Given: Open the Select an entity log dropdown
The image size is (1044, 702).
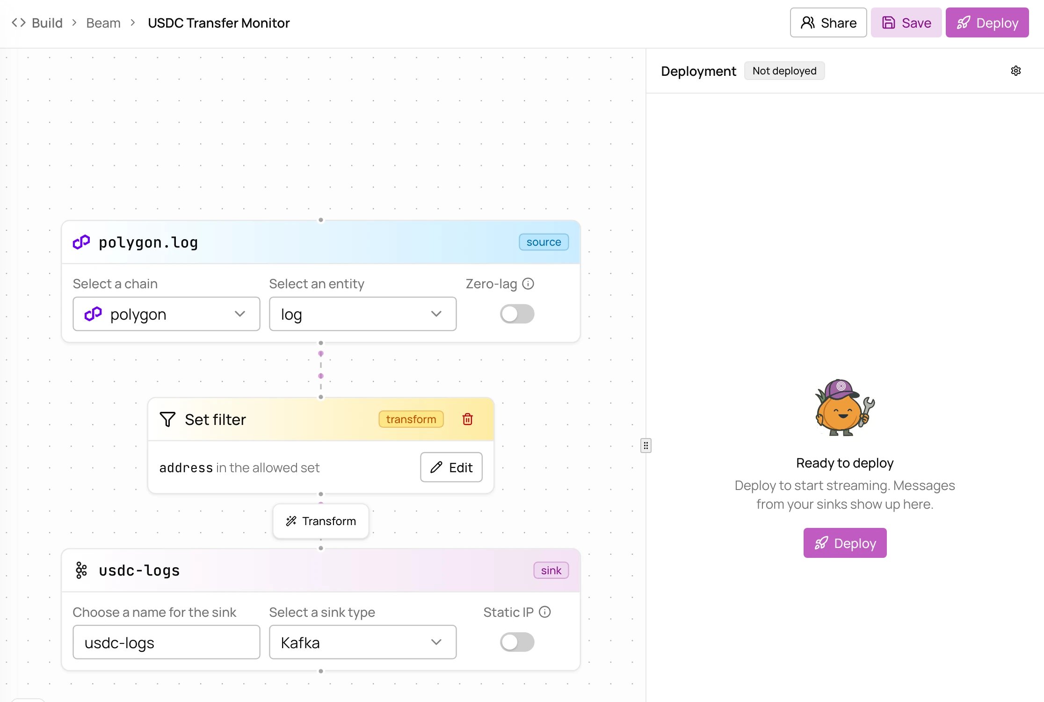Looking at the screenshot, I should tap(362, 314).
